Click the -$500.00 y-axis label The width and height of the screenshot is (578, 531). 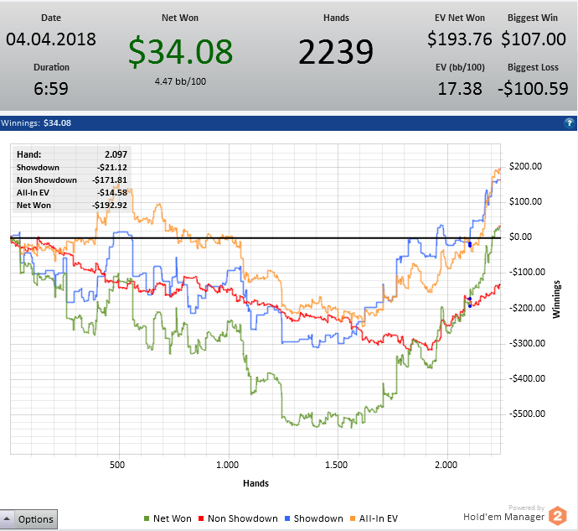527,414
